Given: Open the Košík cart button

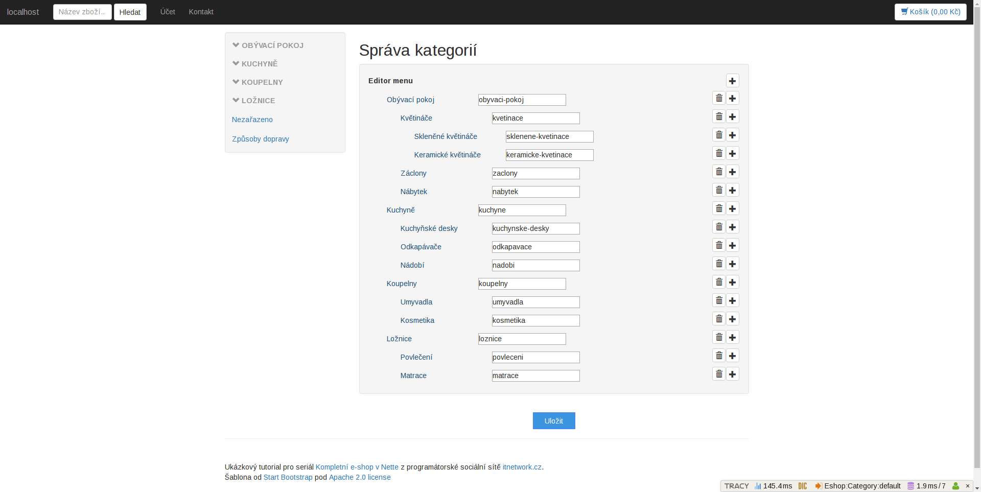Looking at the screenshot, I should 930,12.
